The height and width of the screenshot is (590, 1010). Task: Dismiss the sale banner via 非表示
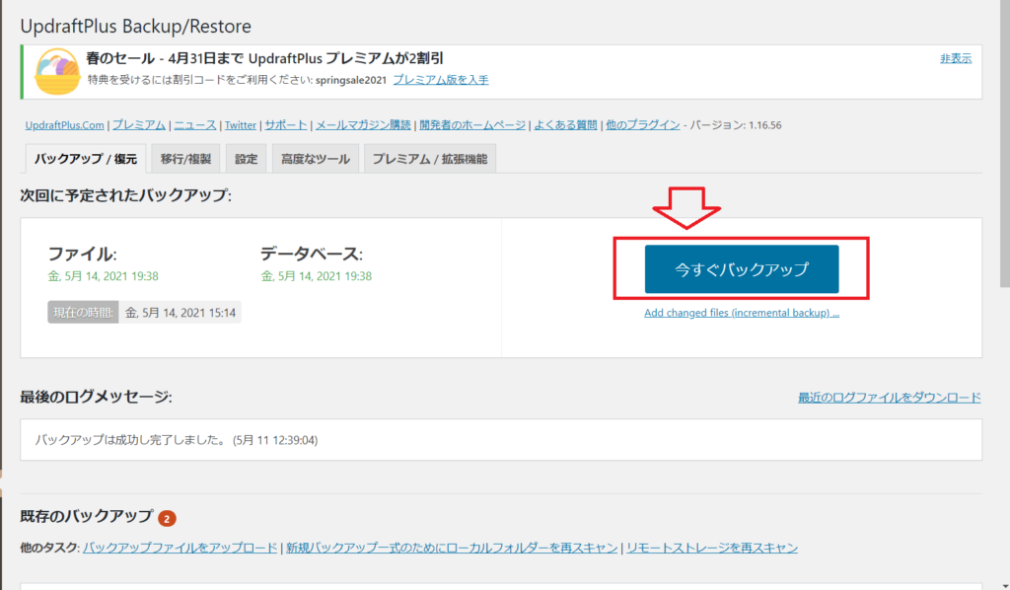click(955, 58)
